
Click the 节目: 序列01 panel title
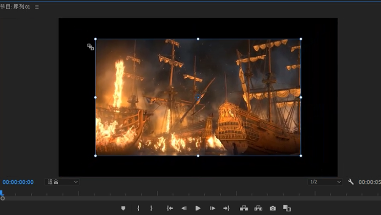[15, 7]
